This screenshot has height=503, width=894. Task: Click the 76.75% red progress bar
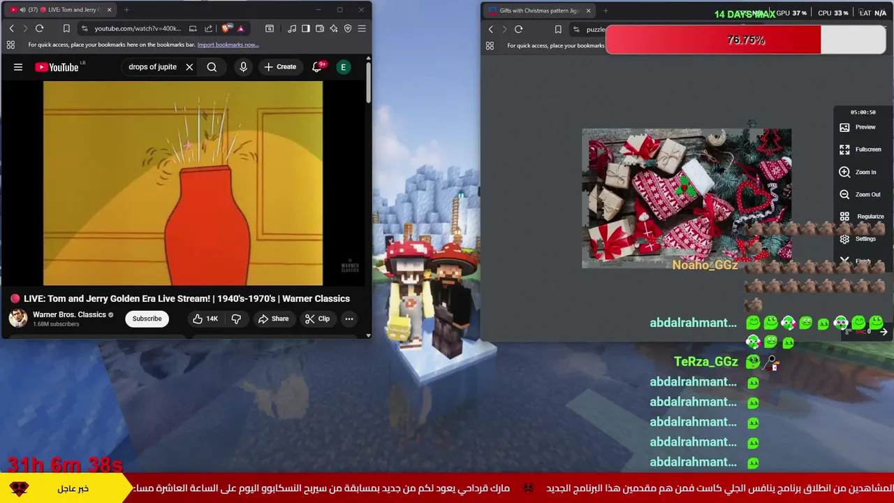click(x=746, y=40)
